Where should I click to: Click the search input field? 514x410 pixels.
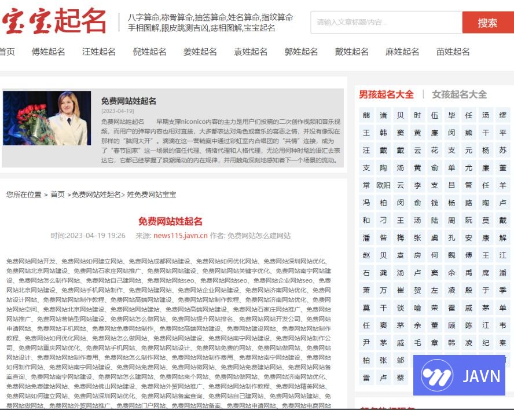386,23
